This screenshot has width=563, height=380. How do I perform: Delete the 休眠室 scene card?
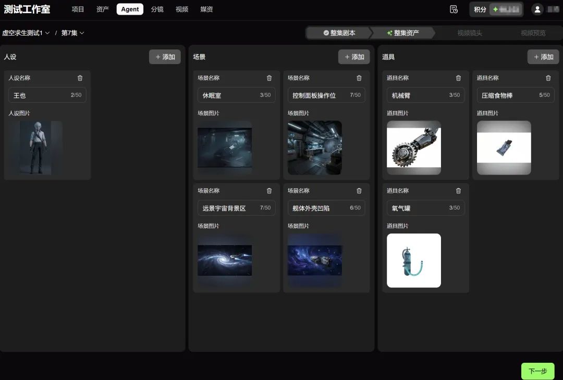point(269,78)
